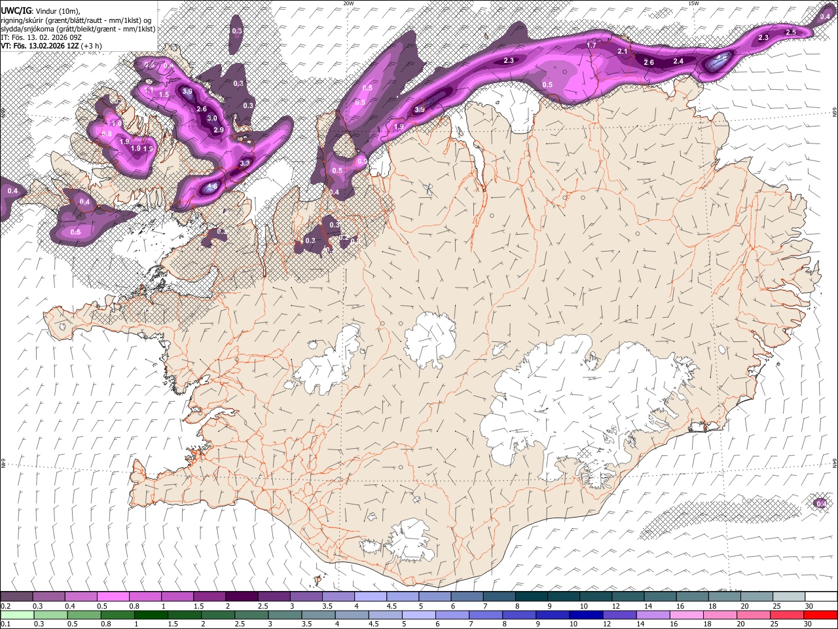Select the darkest purple swatch between 2 and 2.5

(x=241, y=597)
